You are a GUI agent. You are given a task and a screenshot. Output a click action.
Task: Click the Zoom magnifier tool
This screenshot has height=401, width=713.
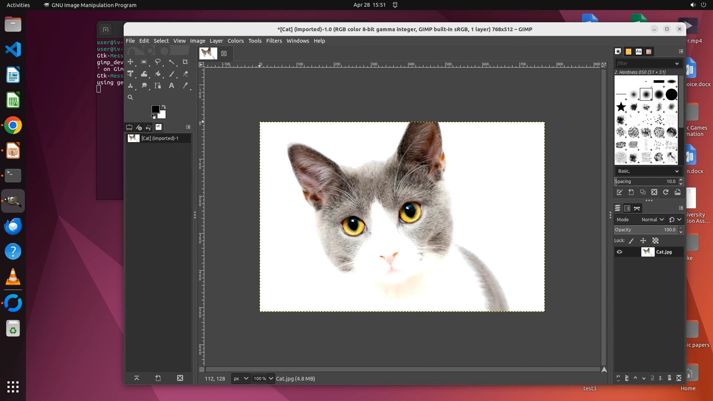130,97
